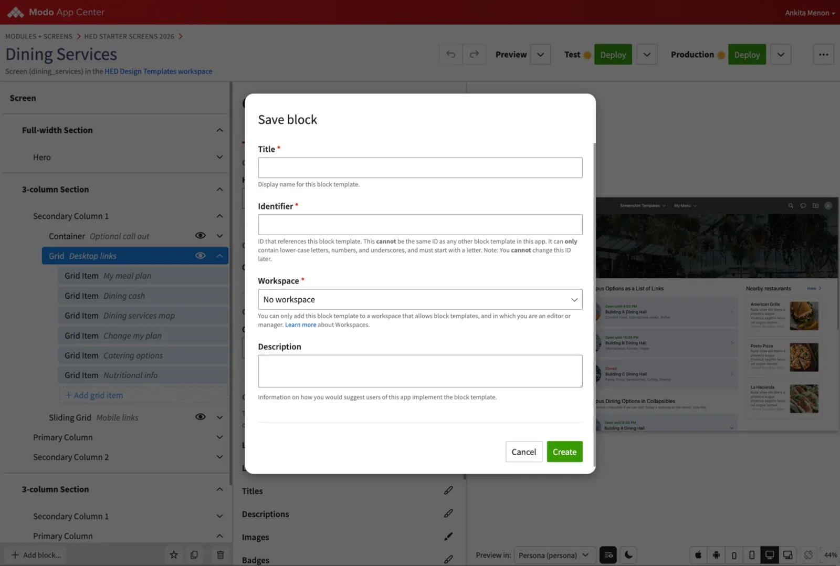840x566 pixels.
Task: Open the three-dots more options menu
Action: tap(823, 55)
